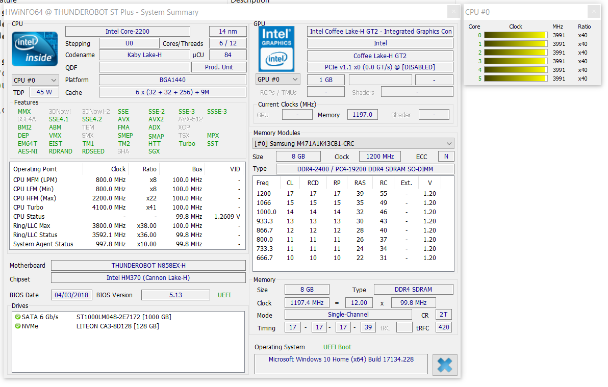The height and width of the screenshot is (387, 608).
Task: Click the CPU HFM (Max) operating point row
Action: (x=127, y=198)
